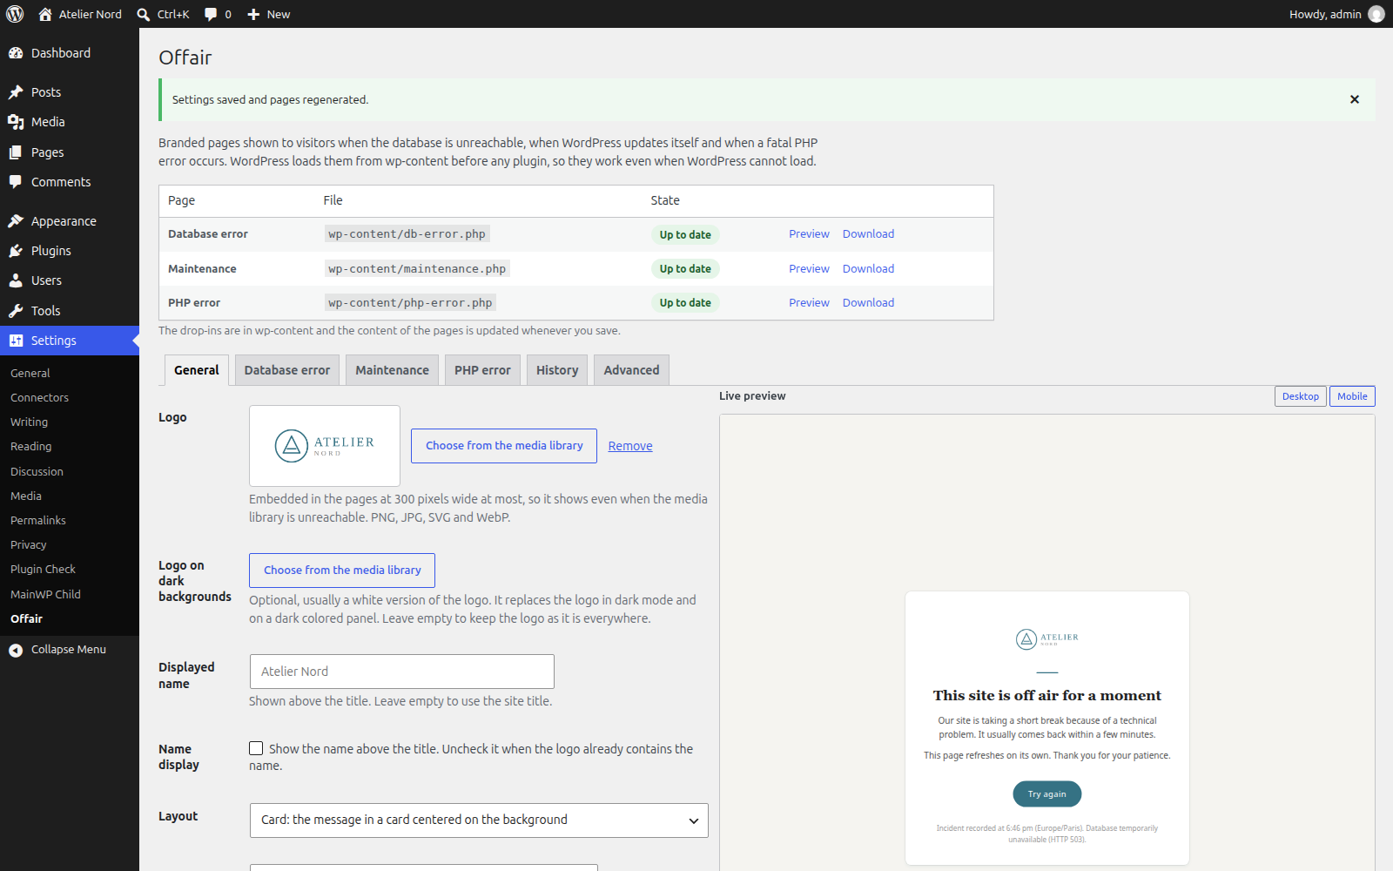Download the db-error.php file

pyautogui.click(x=868, y=234)
